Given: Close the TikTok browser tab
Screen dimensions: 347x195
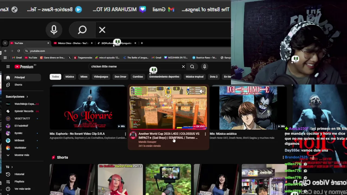Looking at the screenshot, I should click(x=135, y=43).
